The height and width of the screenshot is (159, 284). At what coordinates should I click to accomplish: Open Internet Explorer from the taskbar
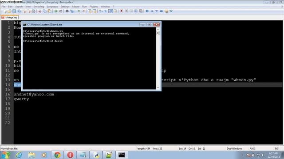click(x=19, y=155)
